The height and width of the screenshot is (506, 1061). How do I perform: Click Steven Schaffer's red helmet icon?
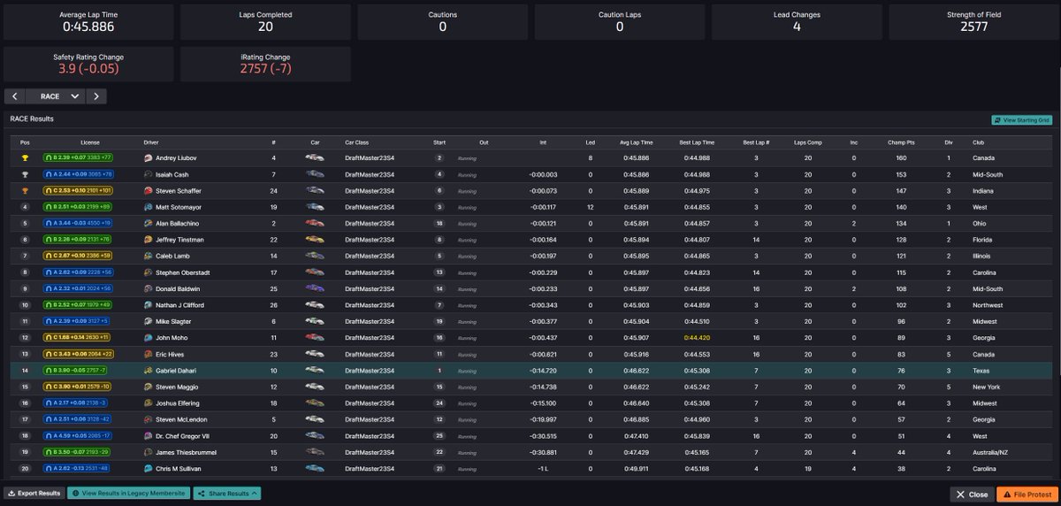pos(149,191)
